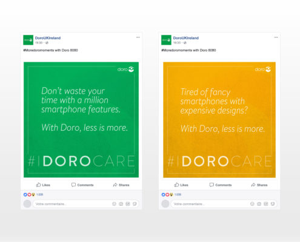Click blue Like reaction under yellow post
Image resolution: width=300 pixels, height=242 pixels.
click(x=164, y=195)
